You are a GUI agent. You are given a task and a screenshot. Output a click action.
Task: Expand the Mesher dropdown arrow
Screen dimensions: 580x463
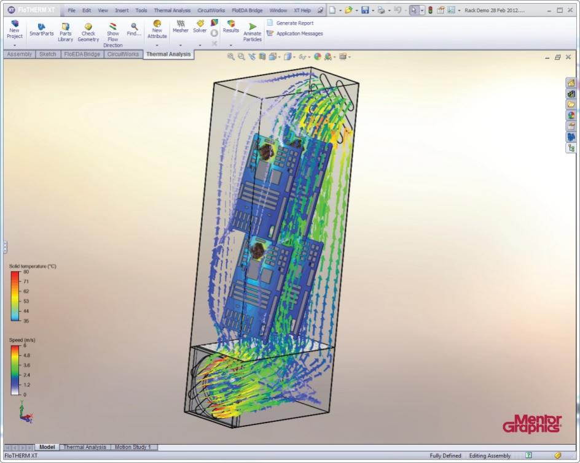click(181, 45)
